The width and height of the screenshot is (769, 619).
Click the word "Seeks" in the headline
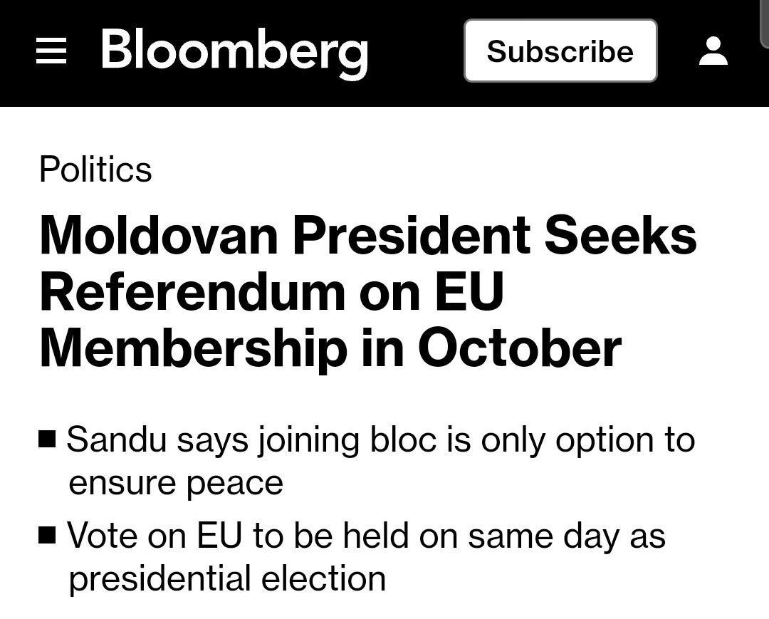pyautogui.click(x=620, y=235)
